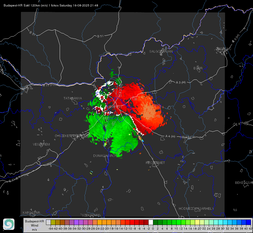Click the A 3 (H) road label near Eger
The image size is (253, 233).
[181, 83]
